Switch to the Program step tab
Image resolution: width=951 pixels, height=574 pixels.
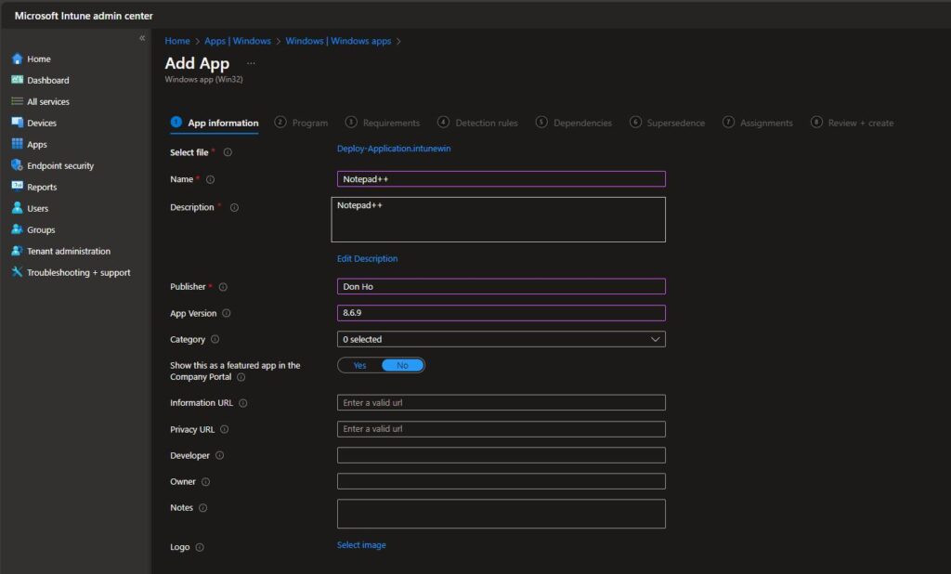(302, 123)
